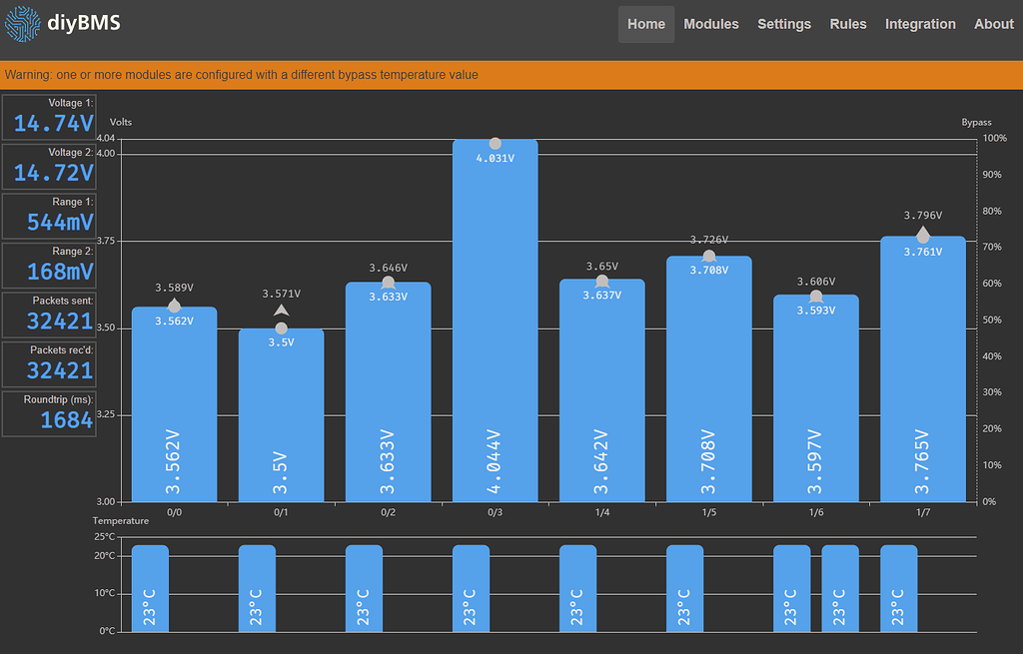Open the Settings page
This screenshot has height=654, width=1023.
pos(783,24)
